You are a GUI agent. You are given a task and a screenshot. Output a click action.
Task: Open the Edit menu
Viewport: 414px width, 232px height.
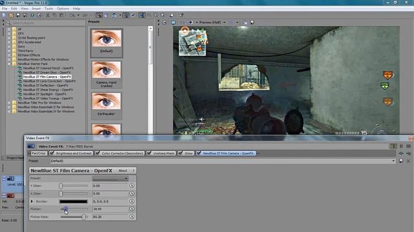click(x=14, y=8)
